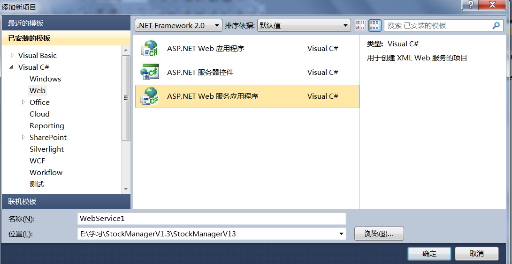This screenshot has height=264, width=512.
Task: Click the 名称 input field
Action: pos(212,219)
